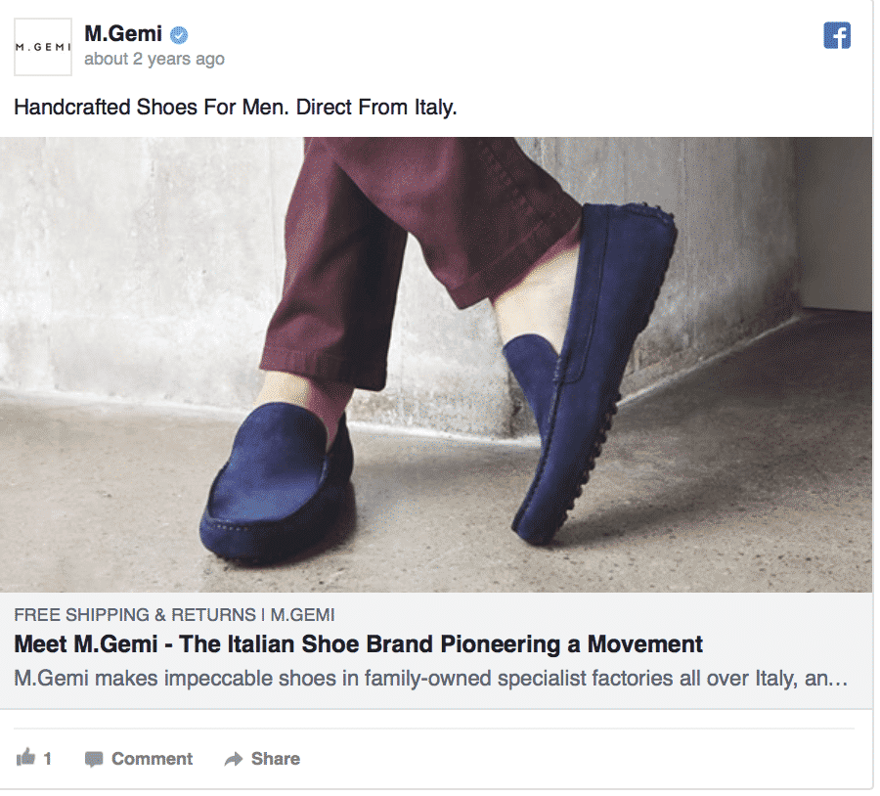Click 'FREE SHIPPING & RETURNS | M.GEMI' caption

click(x=174, y=615)
